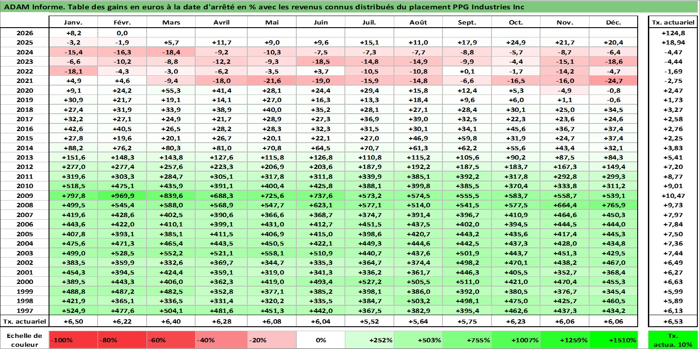Click the +1259% green legend cell
This screenshot has width=700, height=349.
coord(565,340)
